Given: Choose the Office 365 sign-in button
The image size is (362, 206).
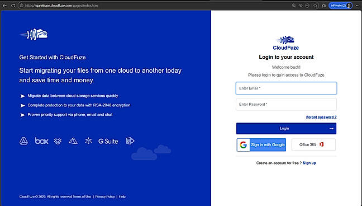Looking at the screenshot, I should pyautogui.click(x=313, y=144).
